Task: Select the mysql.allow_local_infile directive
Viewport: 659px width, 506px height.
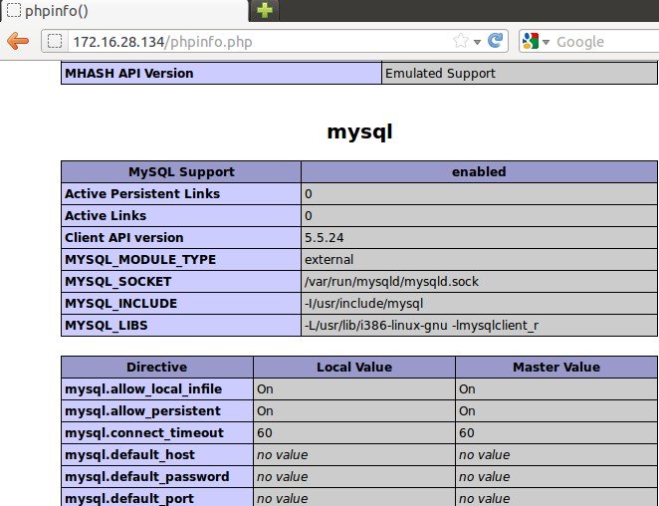Action: 143,389
